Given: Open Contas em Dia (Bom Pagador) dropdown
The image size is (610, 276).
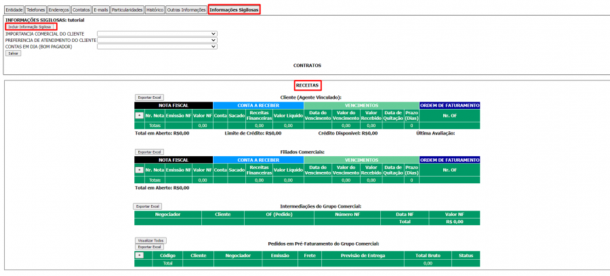Looking at the screenshot, I should click(x=157, y=47).
